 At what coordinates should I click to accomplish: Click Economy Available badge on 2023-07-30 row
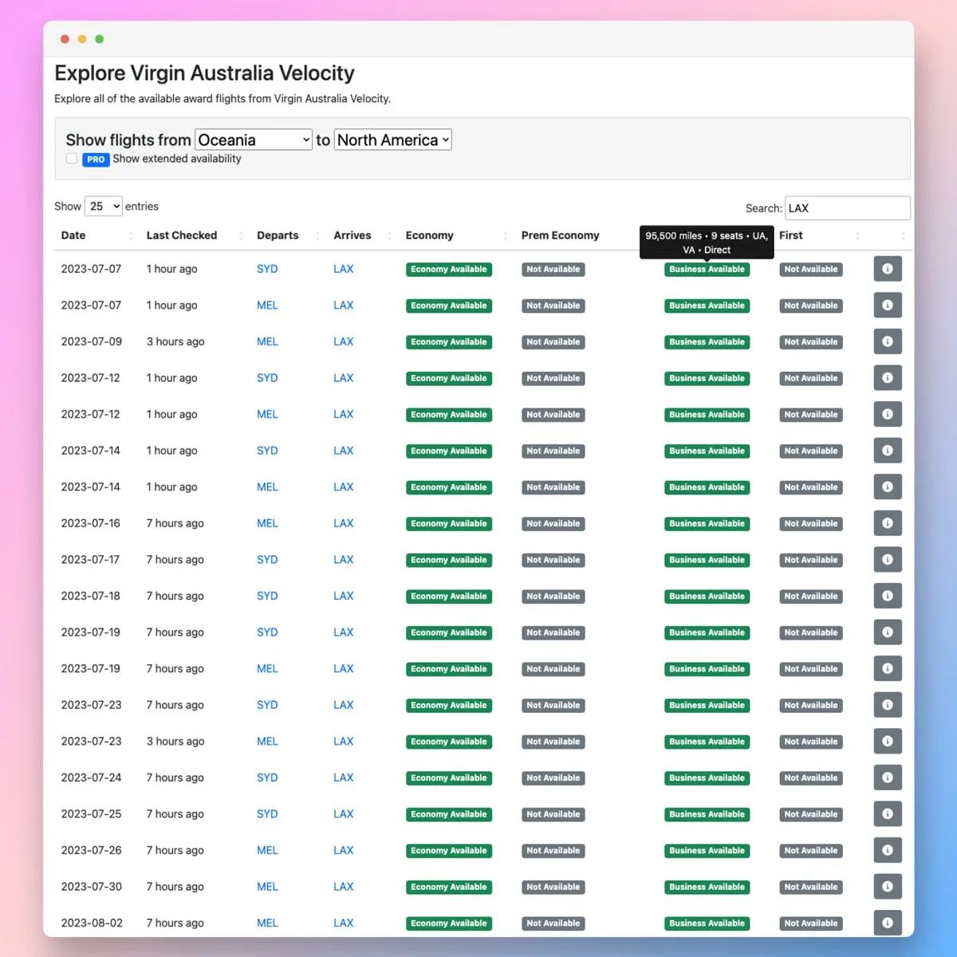coord(449,887)
